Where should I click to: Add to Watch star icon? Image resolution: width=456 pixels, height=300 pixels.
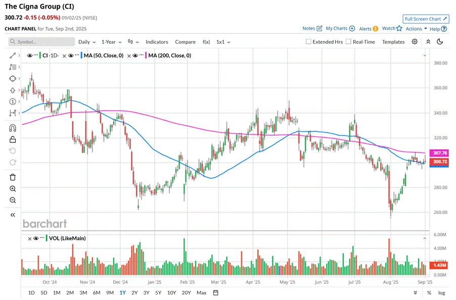pos(399,28)
